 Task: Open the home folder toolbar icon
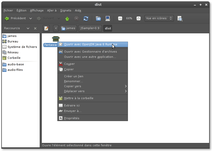pos(98,18)
